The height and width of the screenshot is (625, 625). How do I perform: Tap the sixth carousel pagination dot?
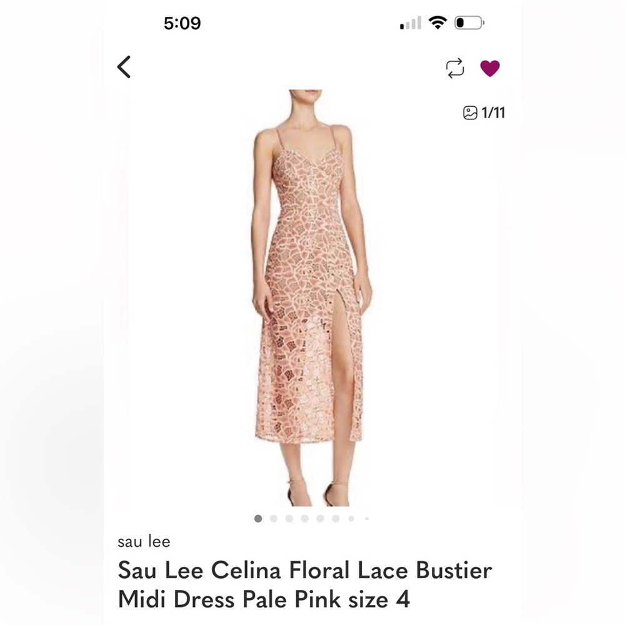point(336,519)
